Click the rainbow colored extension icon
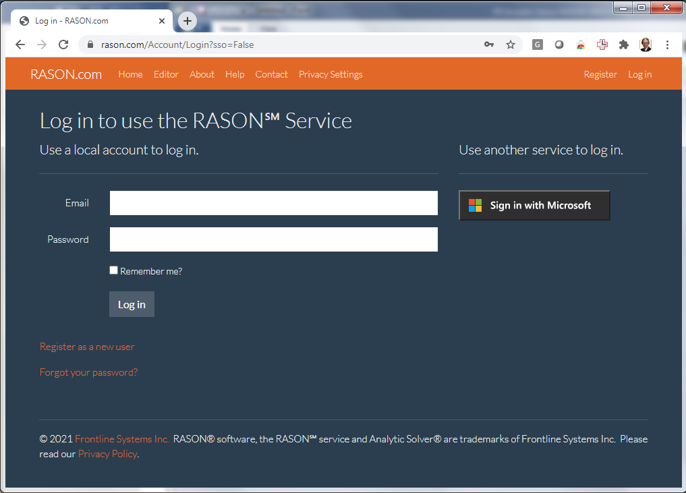The image size is (686, 493). [581, 45]
